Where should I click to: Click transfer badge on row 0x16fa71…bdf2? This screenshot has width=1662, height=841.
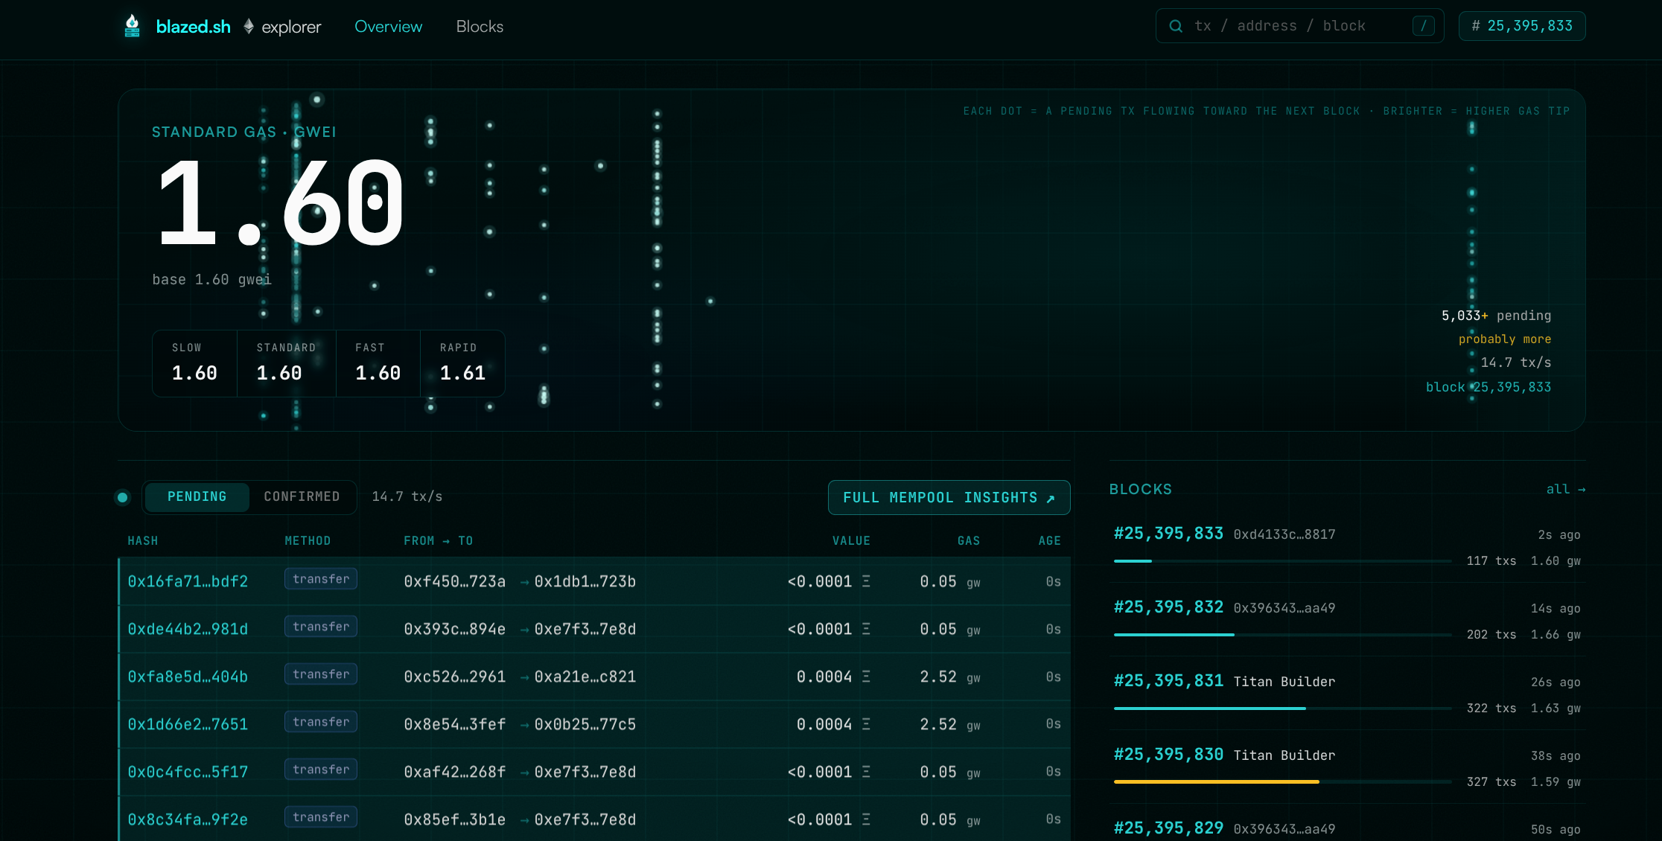tap(321, 579)
